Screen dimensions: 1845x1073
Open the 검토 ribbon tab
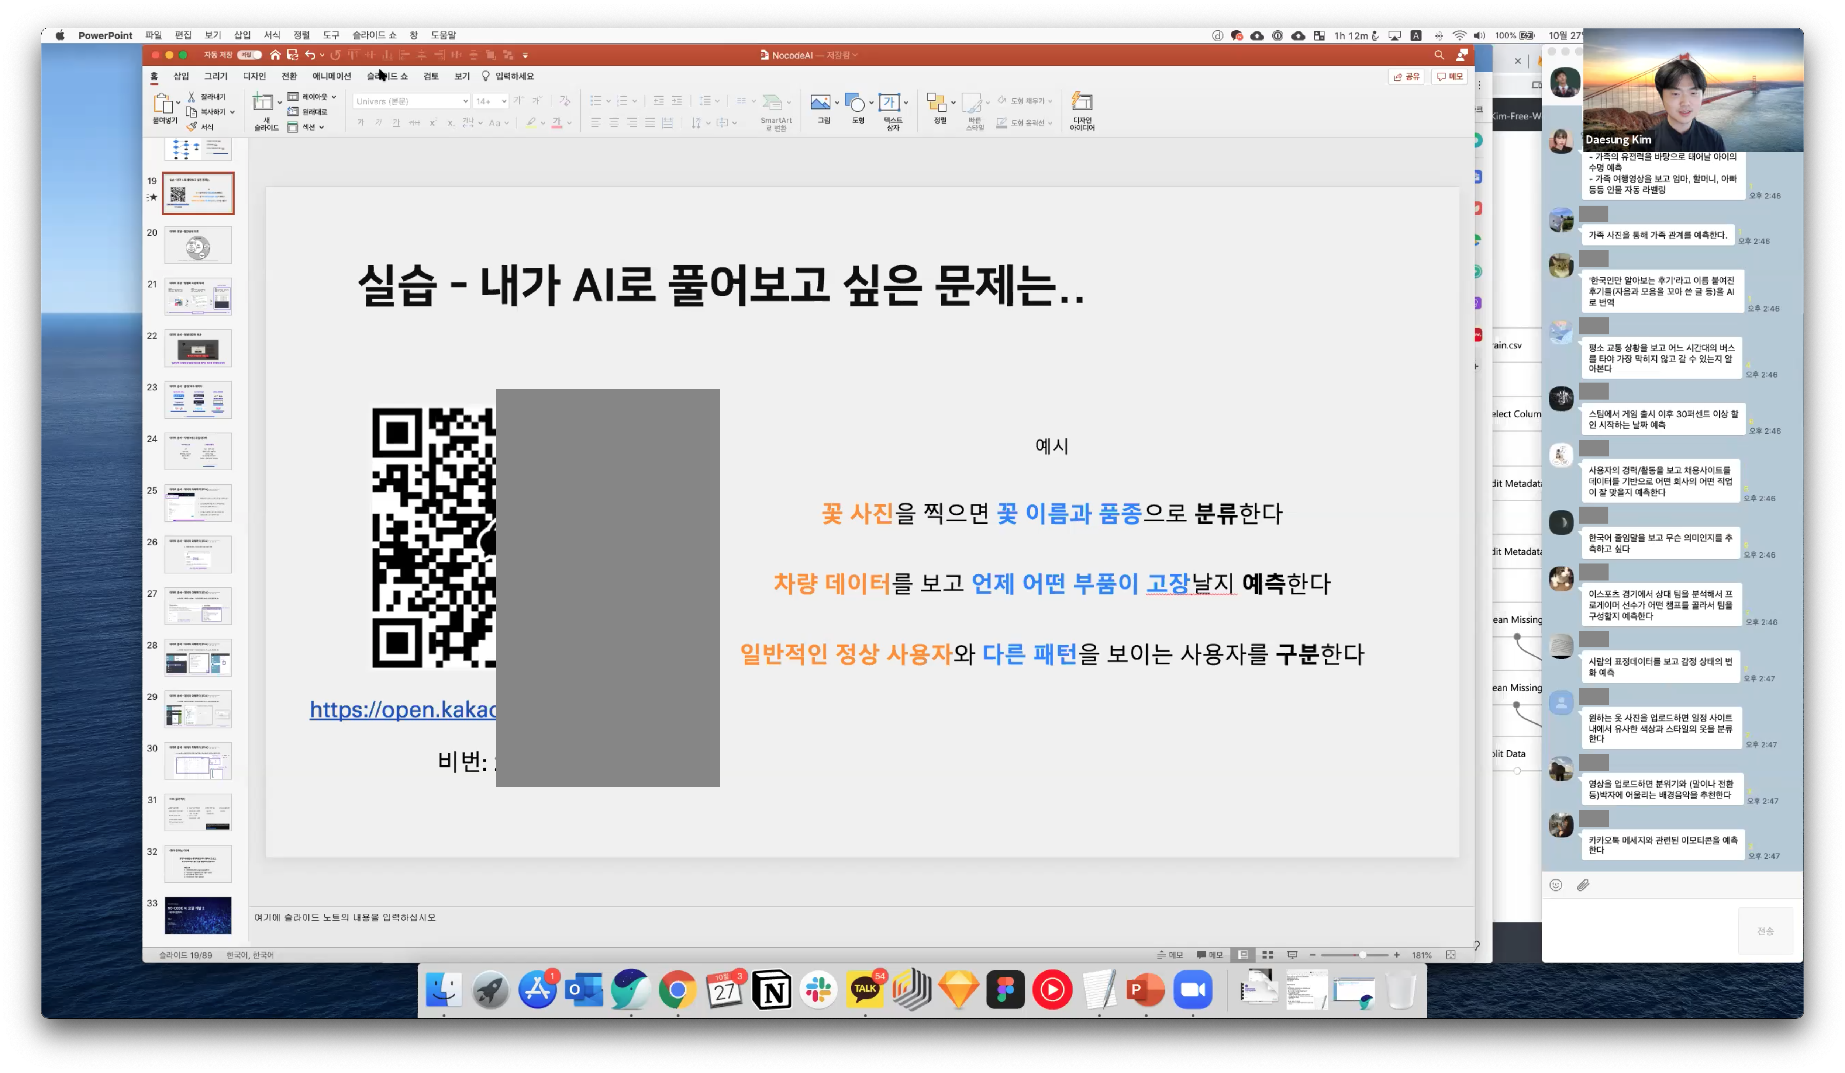[x=431, y=76]
